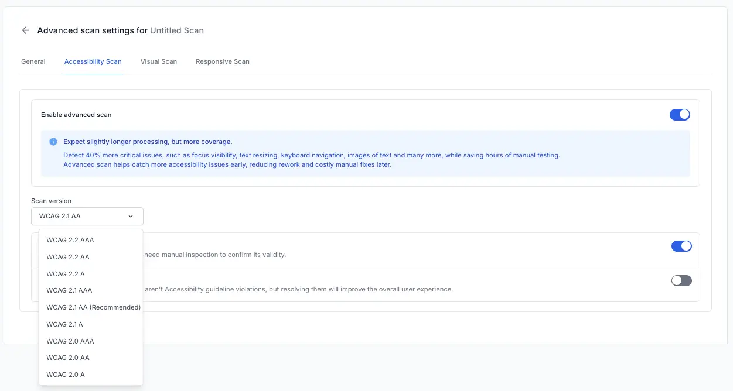
Task: Select WCAG 2.2 A option
Action: pyautogui.click(x=66, y=274)
